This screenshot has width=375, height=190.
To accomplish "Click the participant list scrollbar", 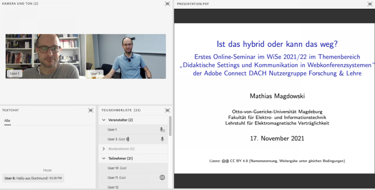I will point(170,126).
